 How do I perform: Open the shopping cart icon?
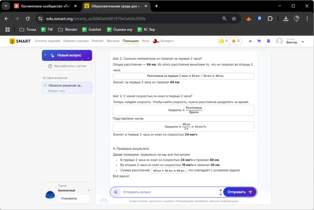click(x=259, y=41)
